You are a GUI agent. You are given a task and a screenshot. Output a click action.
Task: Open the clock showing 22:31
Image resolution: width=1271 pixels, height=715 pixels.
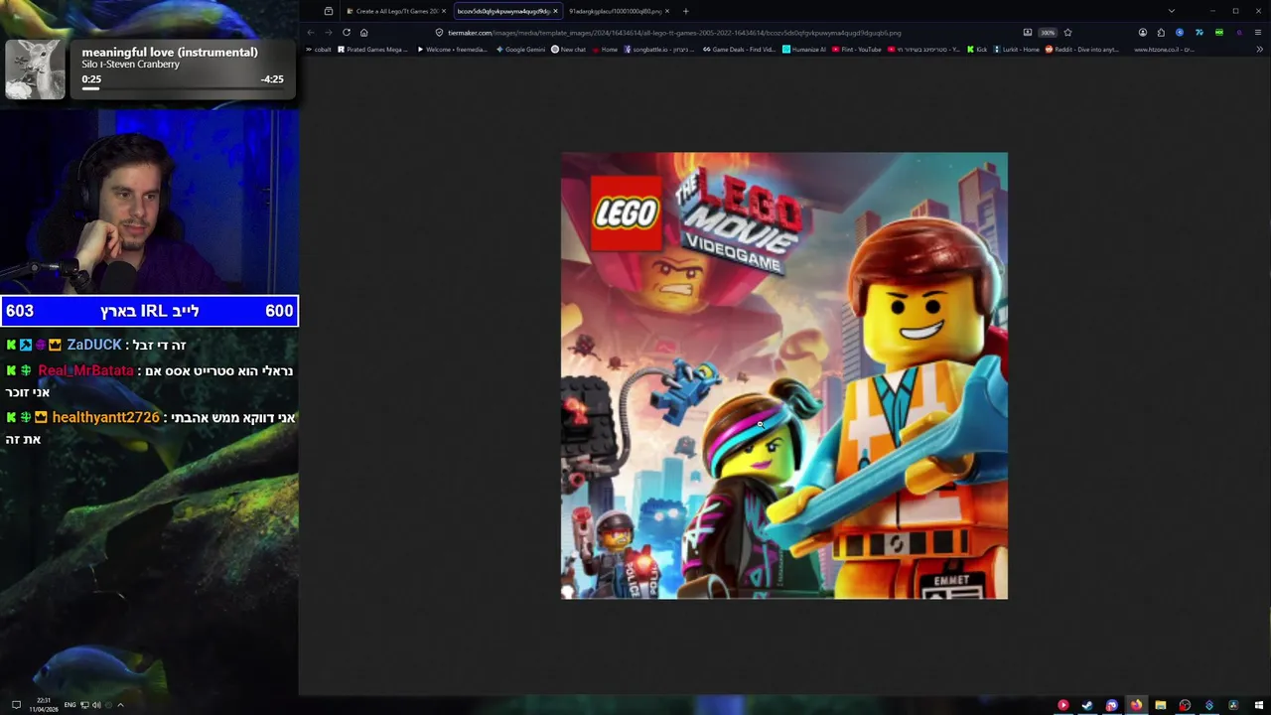pyautogui.click(x=44, y=705)
